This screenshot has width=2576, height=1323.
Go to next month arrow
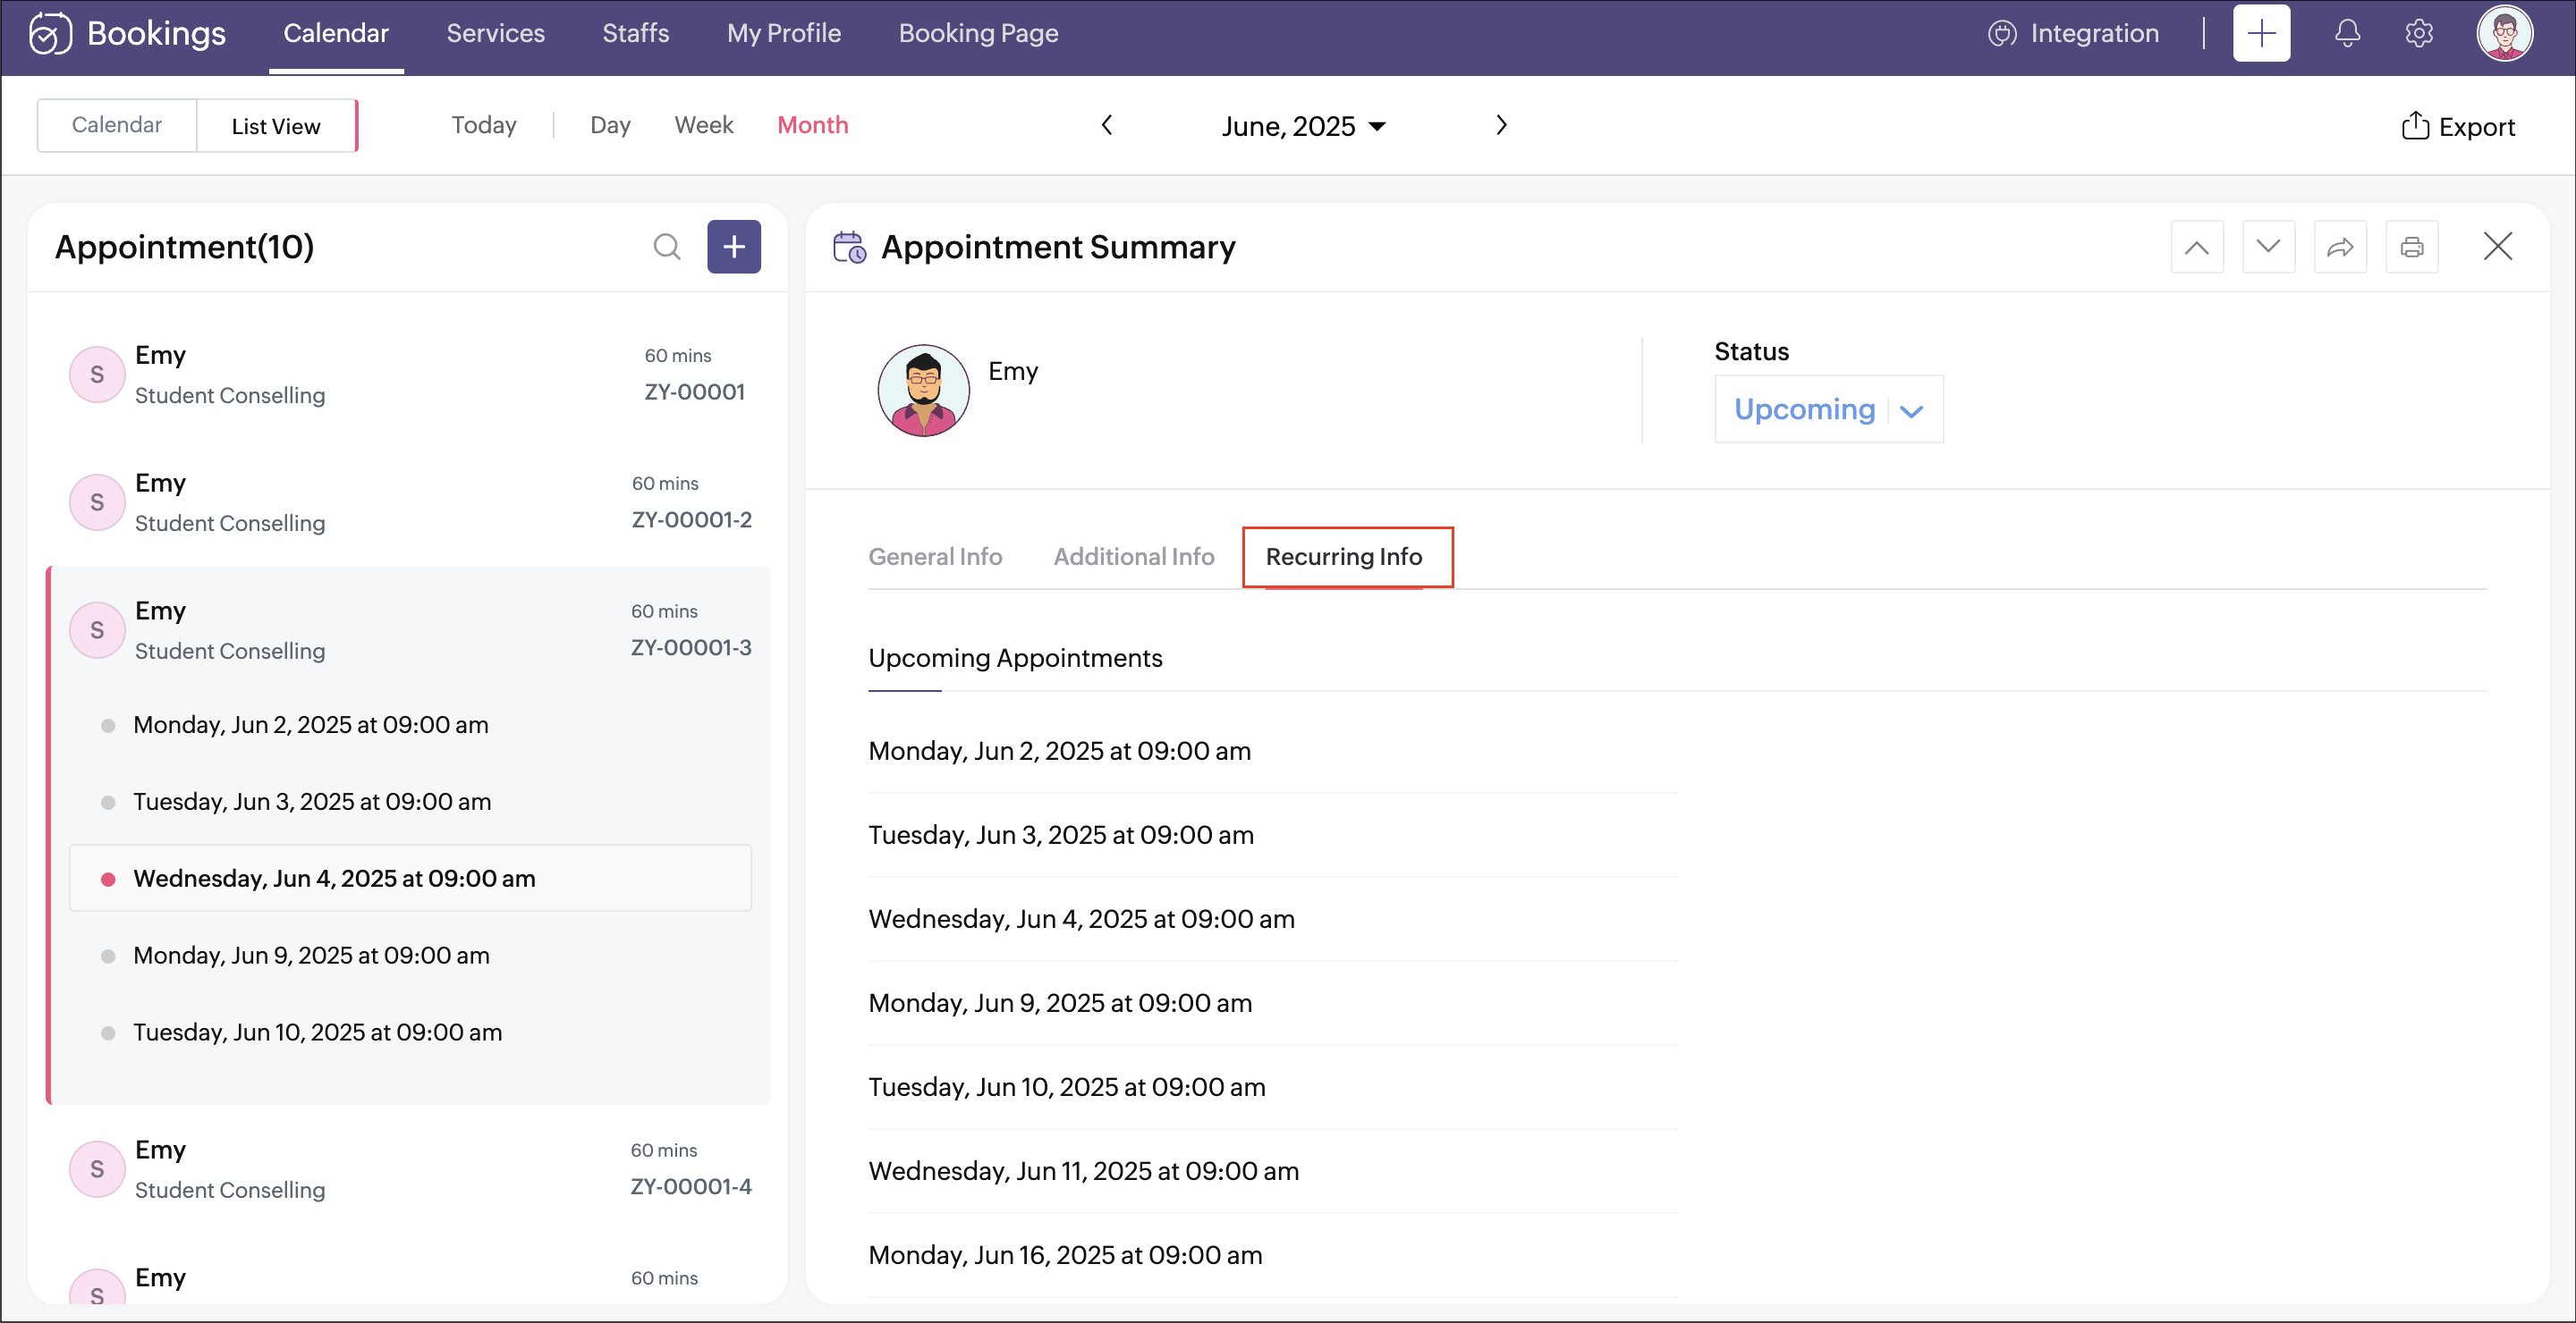pyautogui.click(x=1501, y=125)
